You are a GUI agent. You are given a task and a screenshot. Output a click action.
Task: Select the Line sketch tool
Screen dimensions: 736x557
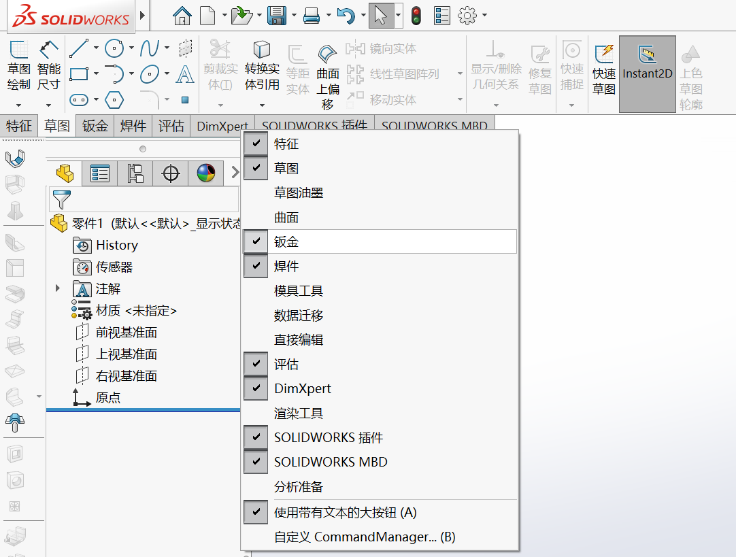(79, 48)
